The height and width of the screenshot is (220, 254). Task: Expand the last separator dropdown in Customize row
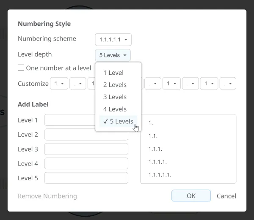[x=228, y=84]
